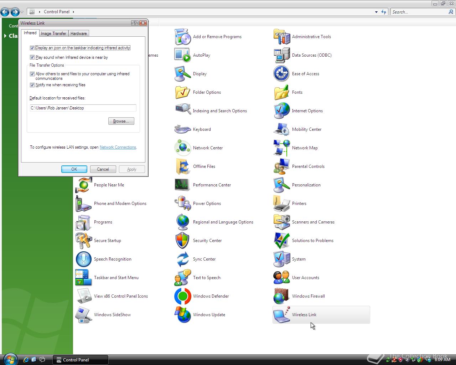Image resolution: width=456 pixels, height=365 pixels.
Task: Open Administrative Tools icon
Action: (x=282, y=37)
